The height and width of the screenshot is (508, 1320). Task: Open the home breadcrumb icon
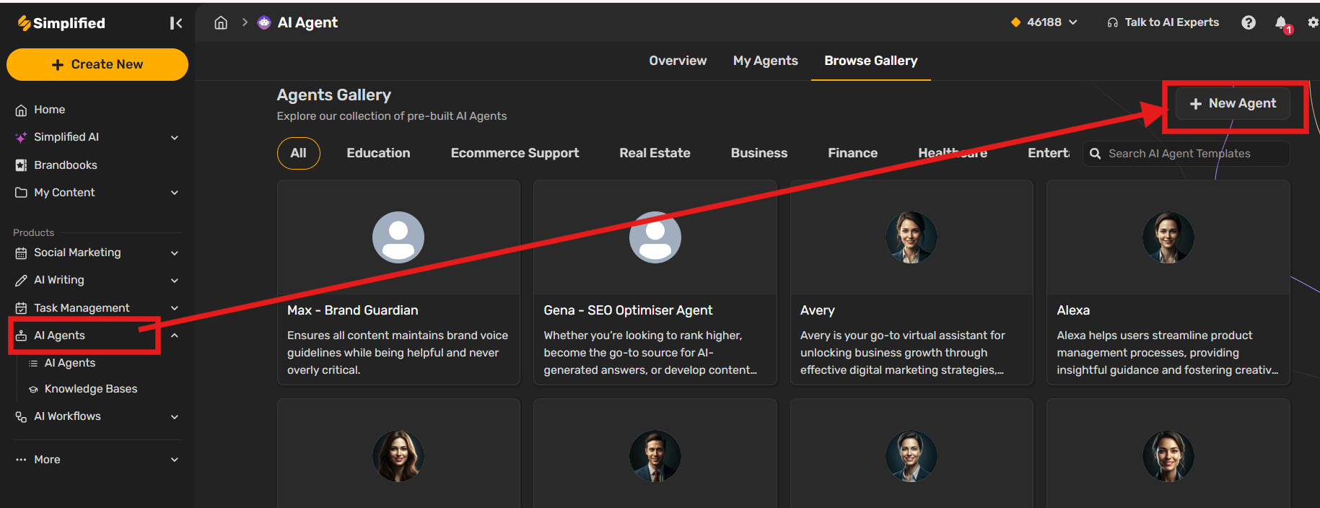click(221, 22)
